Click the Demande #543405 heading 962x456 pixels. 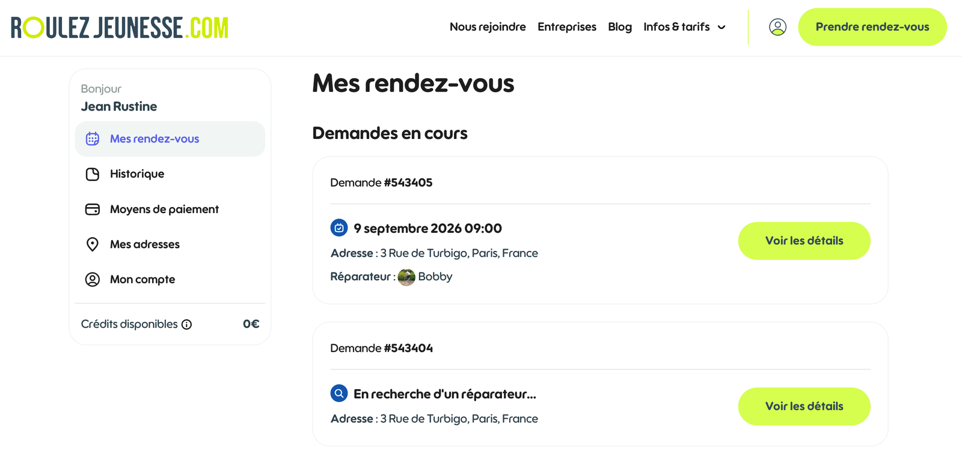click(x=381, y=182)
